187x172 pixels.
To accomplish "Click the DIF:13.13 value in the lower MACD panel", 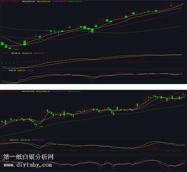I will [14, 140].
